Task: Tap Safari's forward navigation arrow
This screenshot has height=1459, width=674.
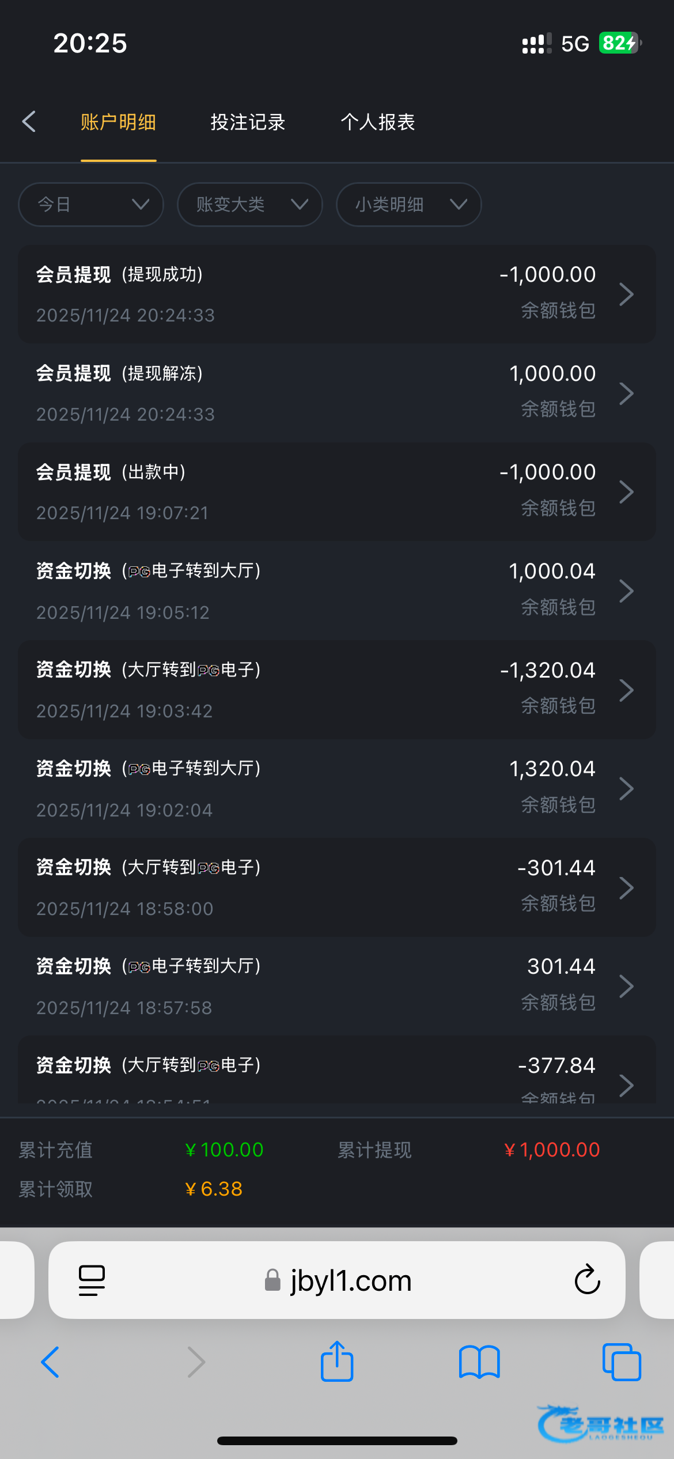Action: pos(196,1362)
